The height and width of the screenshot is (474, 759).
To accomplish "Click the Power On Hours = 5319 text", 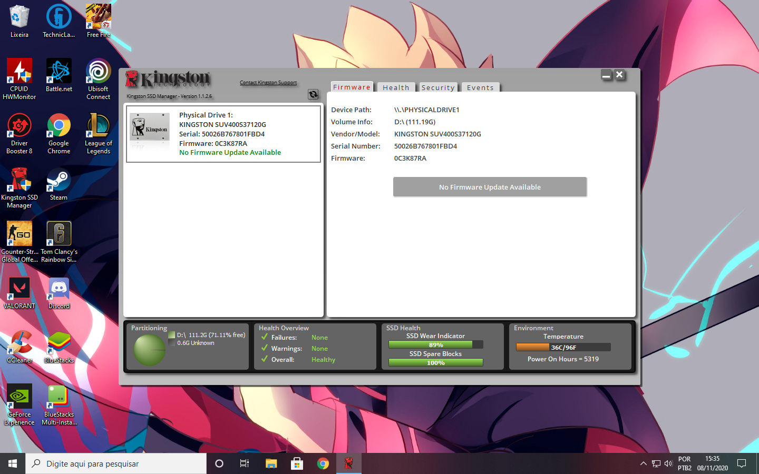I will [x=563, y=359].
